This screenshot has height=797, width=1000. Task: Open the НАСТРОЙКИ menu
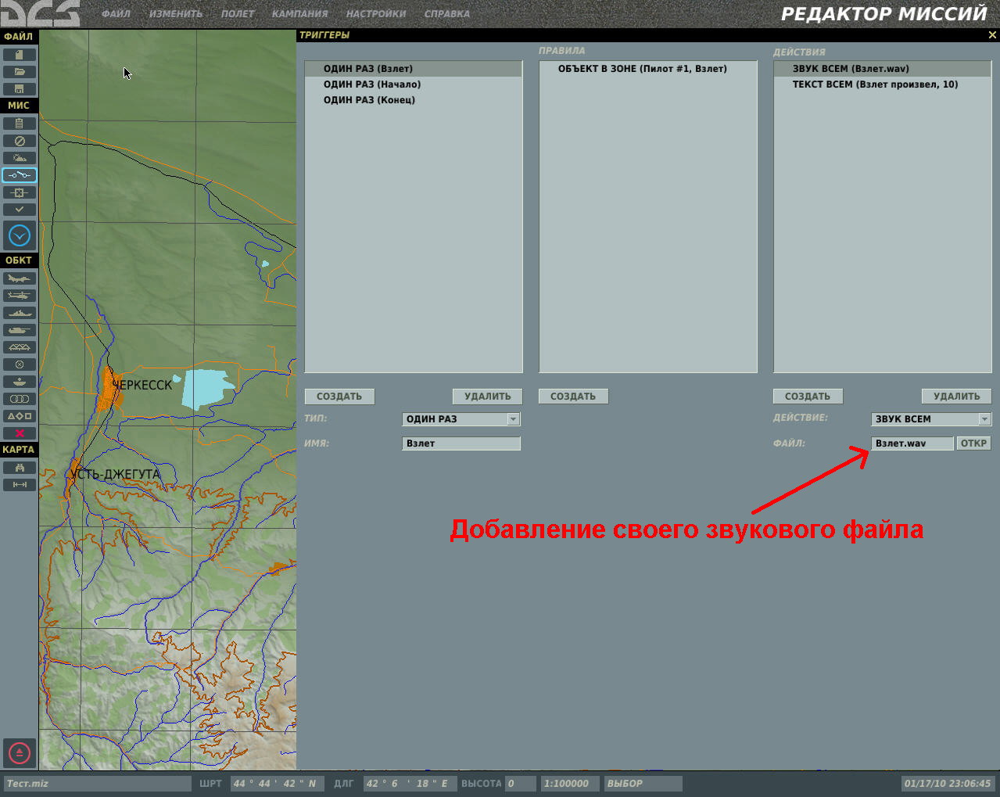click(x=376, y=14)
